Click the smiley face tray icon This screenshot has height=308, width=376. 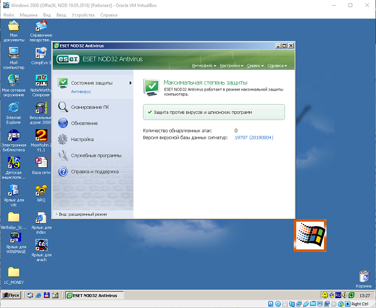[325, 295]
